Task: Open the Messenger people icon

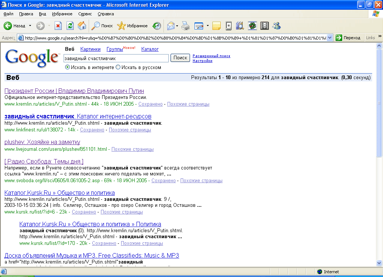Action: 276,26
